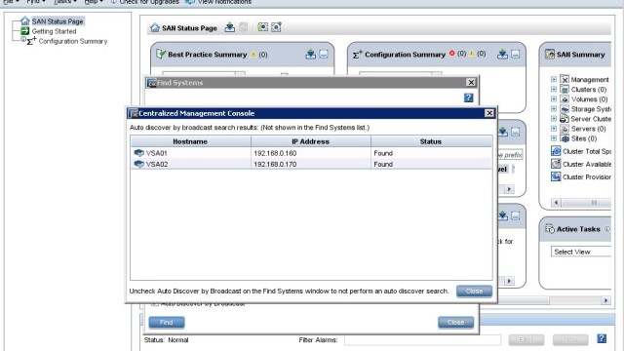The width and height of the screenshot is (624, 351).
Task: Click house icon in SAN Status Page header
Action: pyautogui.click(x=155, y=28)
